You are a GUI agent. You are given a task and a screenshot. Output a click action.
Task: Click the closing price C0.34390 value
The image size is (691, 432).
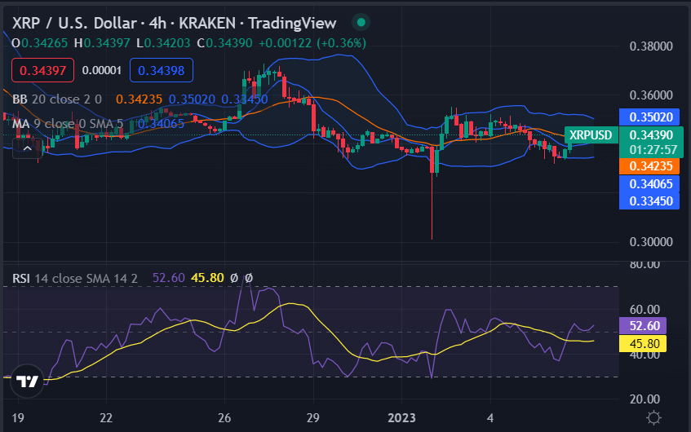pyautogui.click(x=224, y=43)
